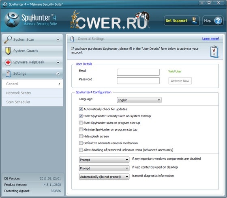Enable Hide splash screen option
Screen dimensions: 227x198
(81, 136)
